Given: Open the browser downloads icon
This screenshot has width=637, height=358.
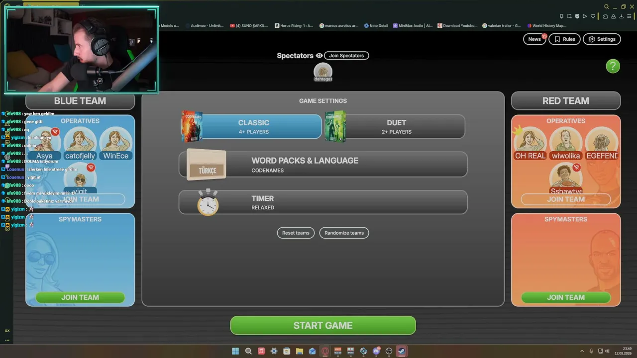Looking at the screenshot, I should [x=621, y=16].
